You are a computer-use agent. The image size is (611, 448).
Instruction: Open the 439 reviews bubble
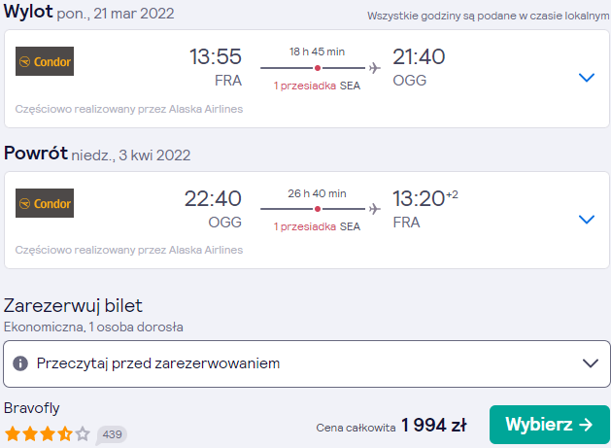[x=112, y=434]
